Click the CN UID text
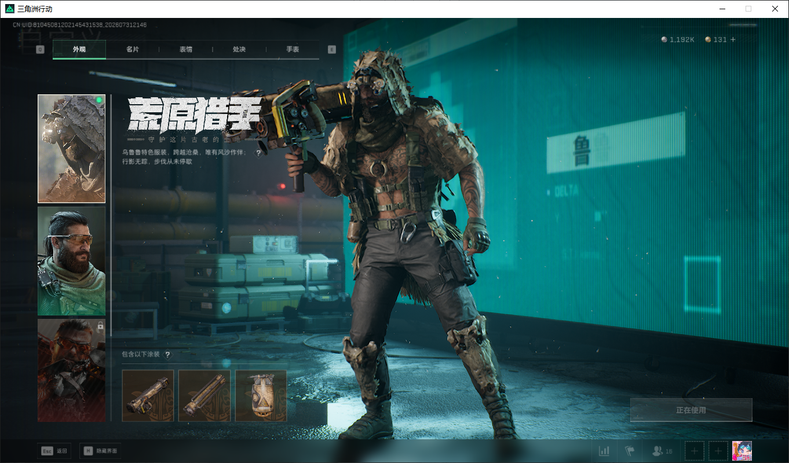Screen dimensions: 789x463 tap(80, 25)
